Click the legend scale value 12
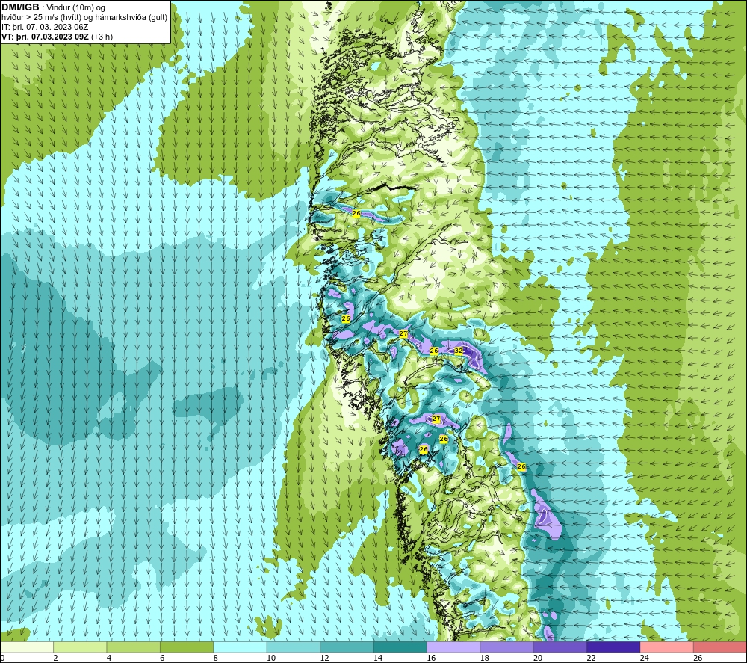Viewport: 747px width, 663px height. point(324,658)
